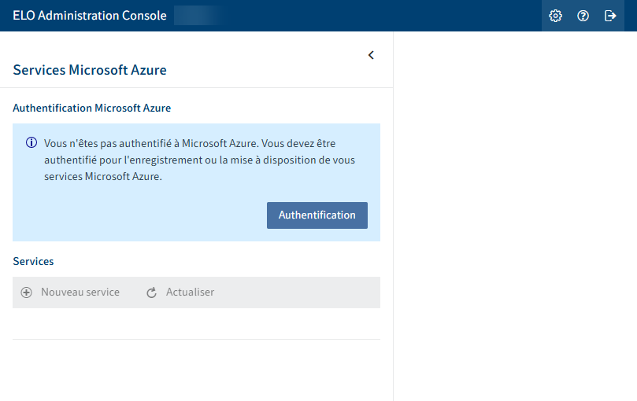Click the refresh icon next to Actualiser
The width and height of the screenshot is (637, 401).
pyautogui.click(x=151, y=292)
